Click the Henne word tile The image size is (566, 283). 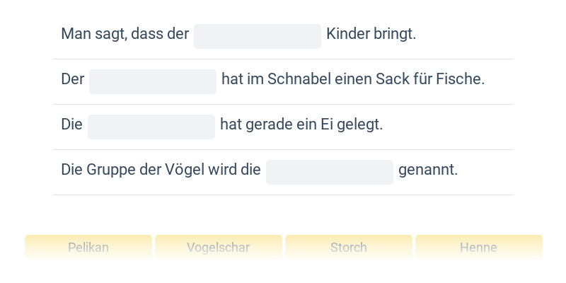click(x=478, y=248)
